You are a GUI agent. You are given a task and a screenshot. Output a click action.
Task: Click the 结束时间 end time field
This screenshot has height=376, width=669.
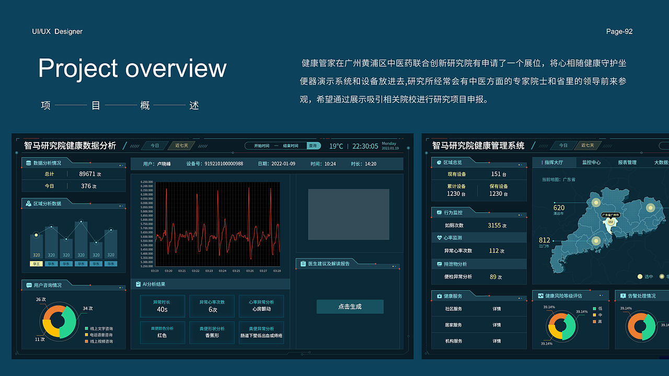pyautogui.click(x=291, y=146)
